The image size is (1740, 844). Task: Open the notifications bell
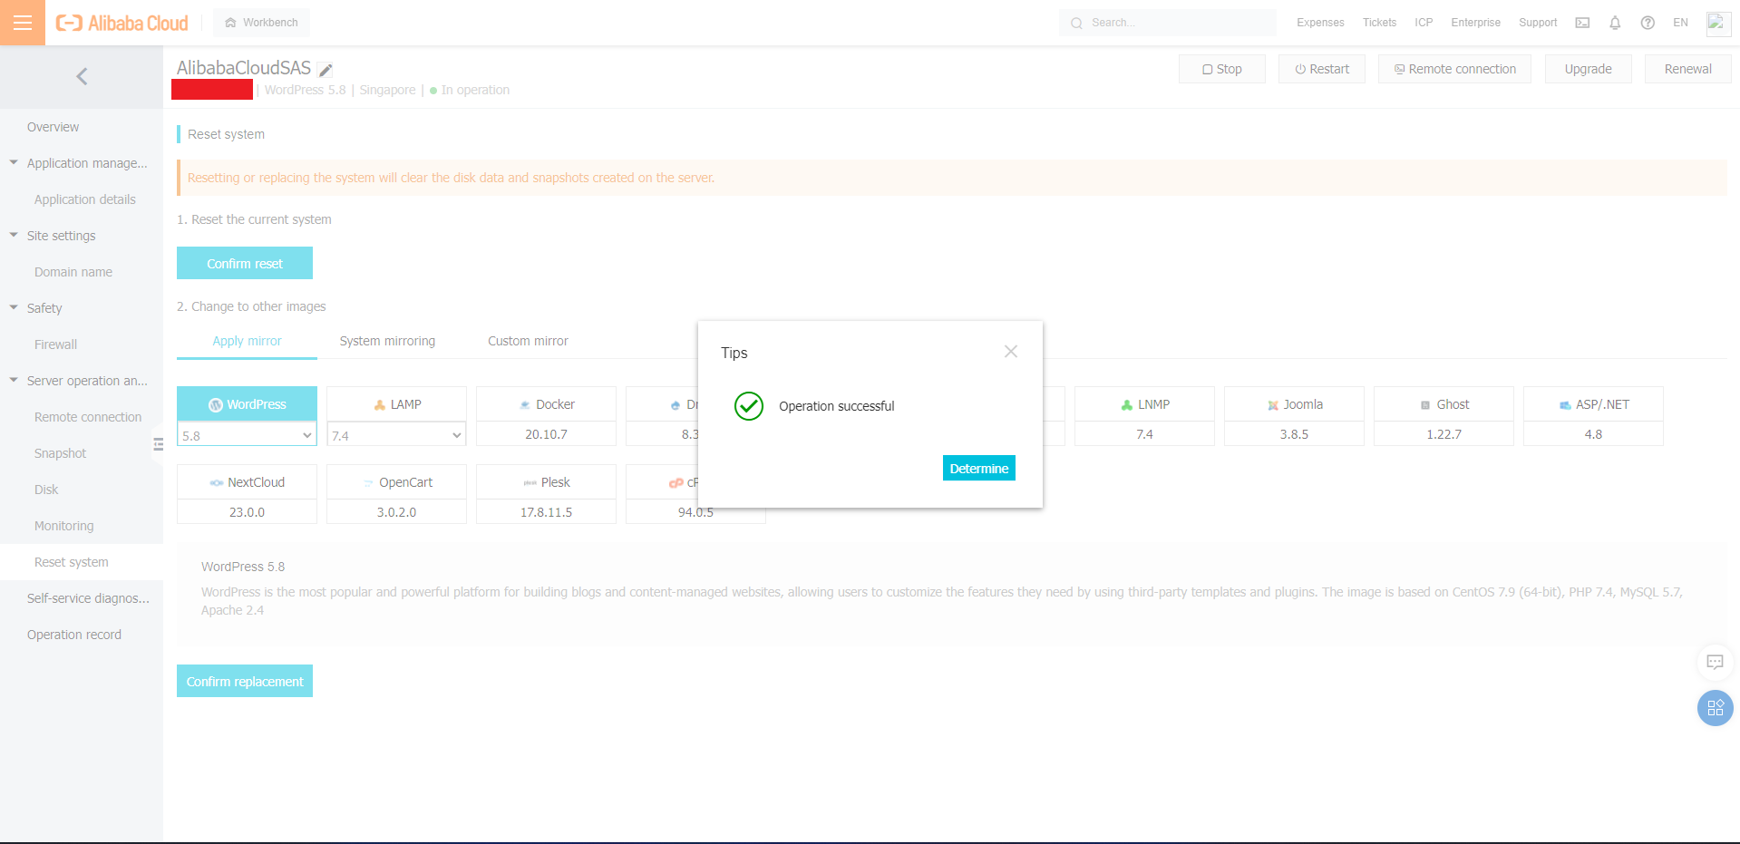(x=1615, y=23)
